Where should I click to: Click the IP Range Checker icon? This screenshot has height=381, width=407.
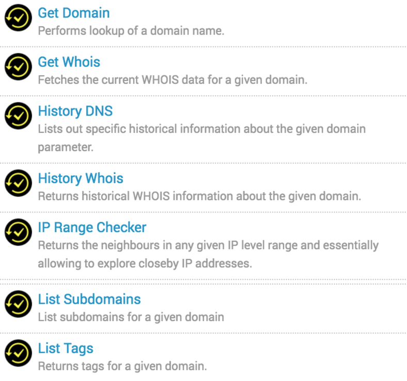click(18, 232)
